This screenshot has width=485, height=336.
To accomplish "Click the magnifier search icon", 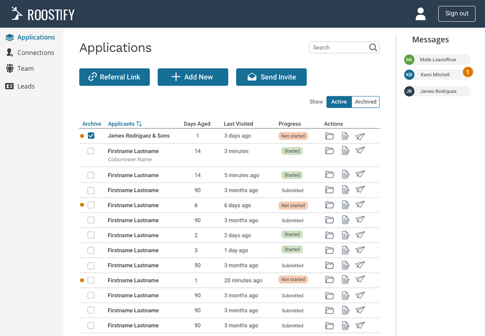I will (373, 47).
